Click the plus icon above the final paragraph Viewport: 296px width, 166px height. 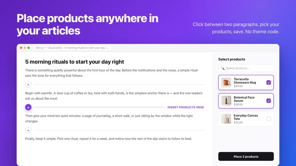coord(28,130)
